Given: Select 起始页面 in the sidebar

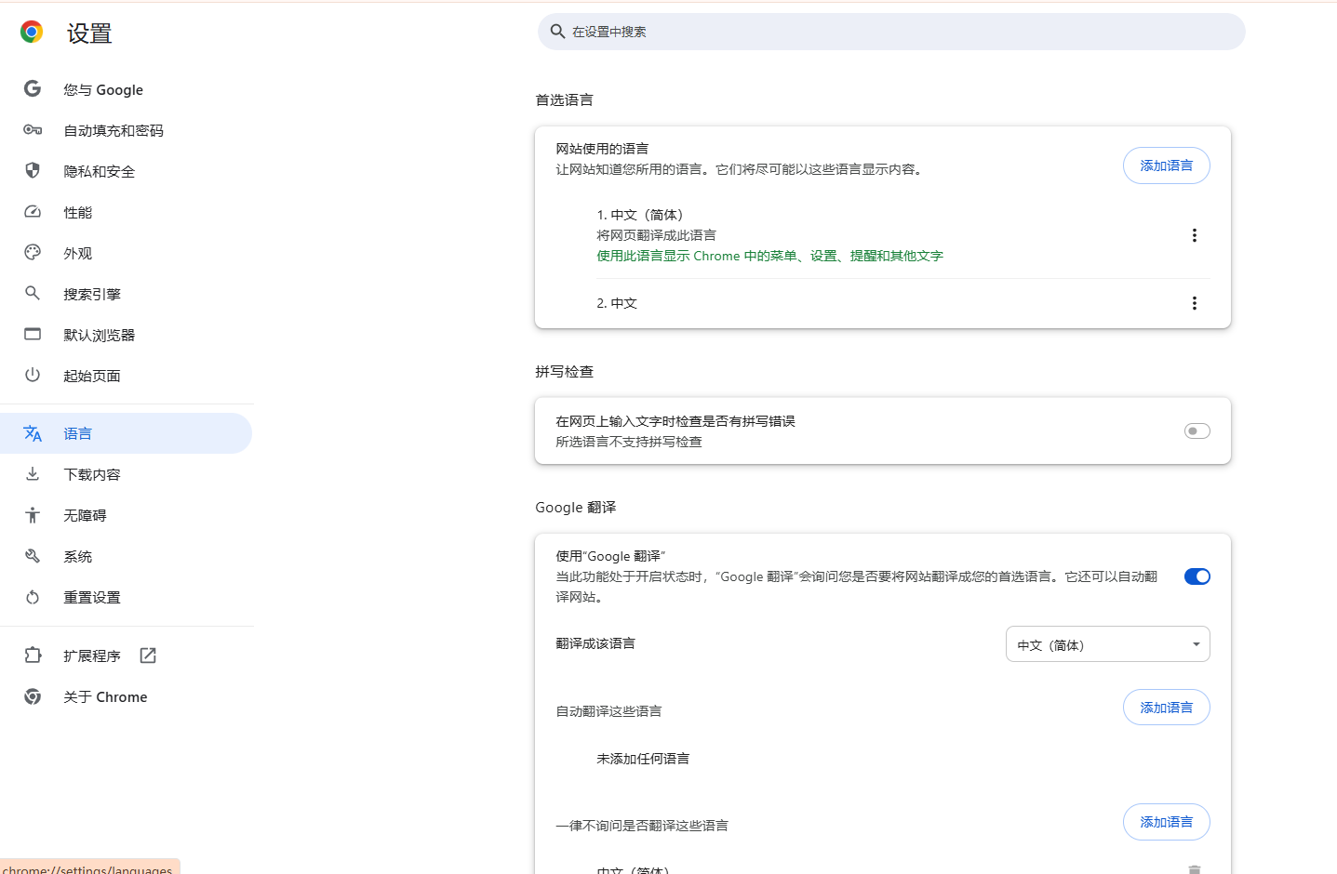Looking at the screenshot, I should (x=126, y=376).
